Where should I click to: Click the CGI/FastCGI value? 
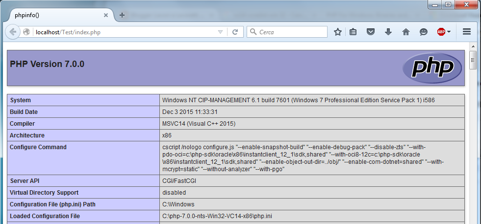[179, 181]
